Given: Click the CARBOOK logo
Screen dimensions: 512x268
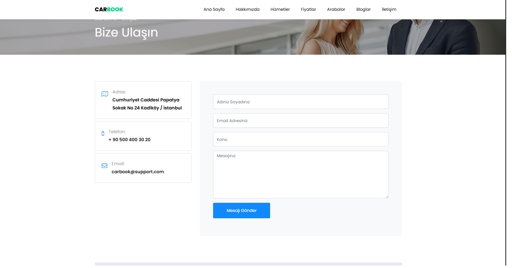Looking at the screenshot, I should click(x=109, y=9).
